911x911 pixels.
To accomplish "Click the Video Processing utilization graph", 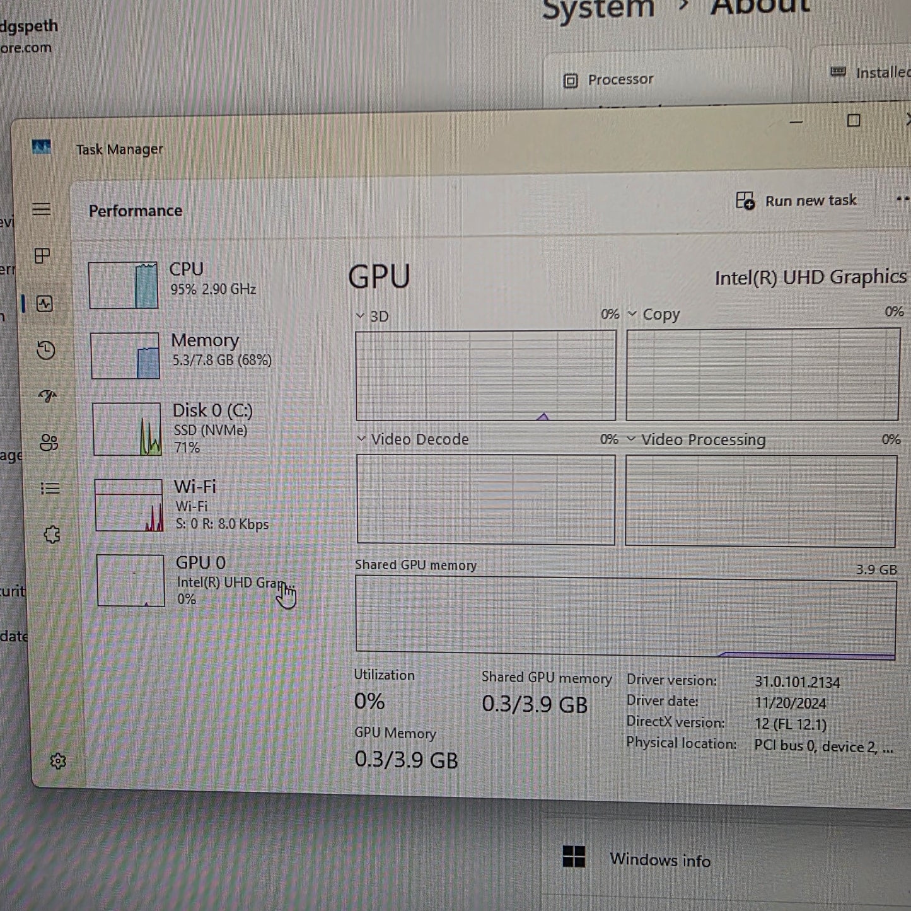I will pos(761,501).
